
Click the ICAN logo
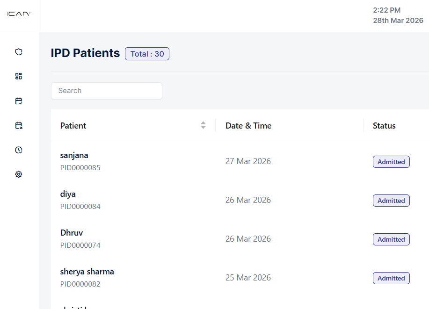pyautogui.click(x=19, y=14)
